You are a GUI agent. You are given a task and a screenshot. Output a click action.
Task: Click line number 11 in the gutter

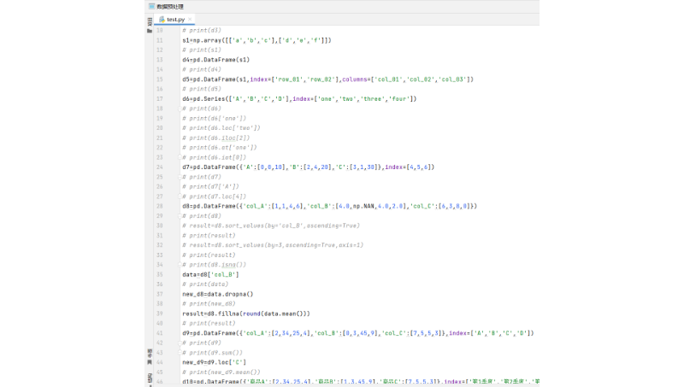[x=160, y=40]
